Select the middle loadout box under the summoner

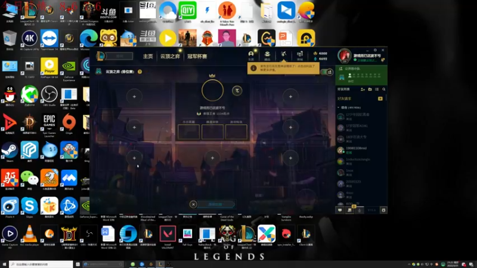[x=212, y=132]
